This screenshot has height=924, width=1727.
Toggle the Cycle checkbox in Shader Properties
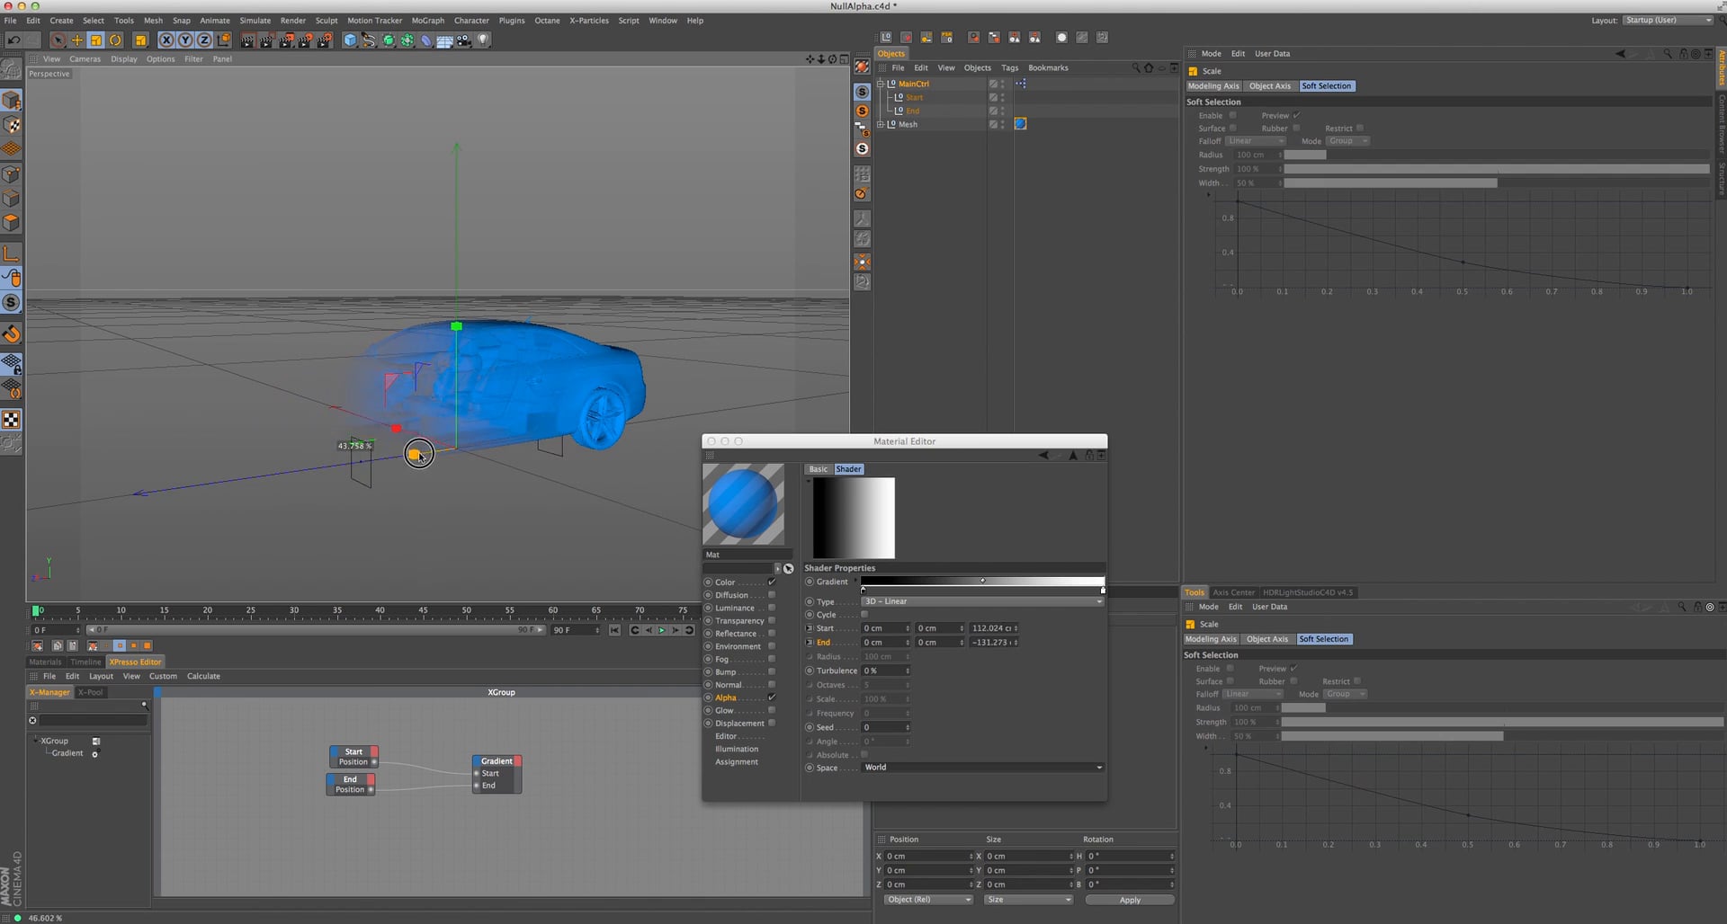864,614
